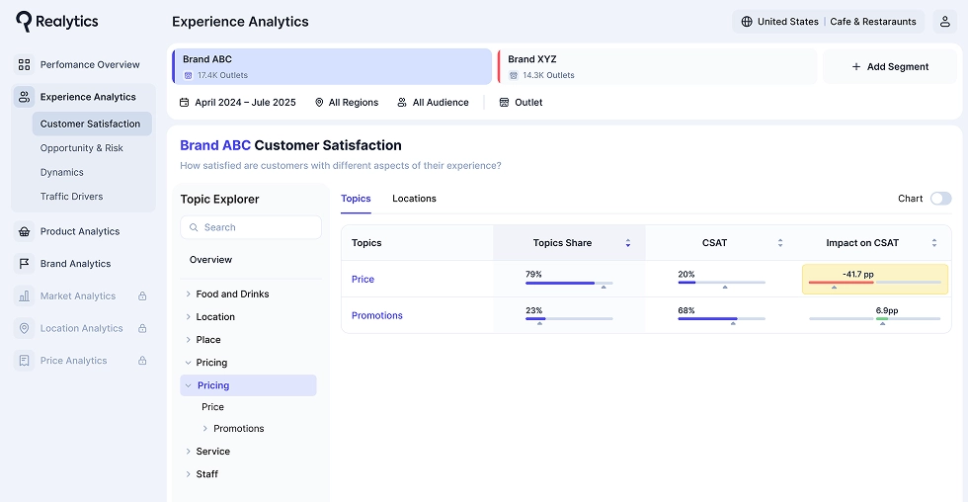Open the Price topic link in table
Screen dimensions: 968x502
(363, 280)
